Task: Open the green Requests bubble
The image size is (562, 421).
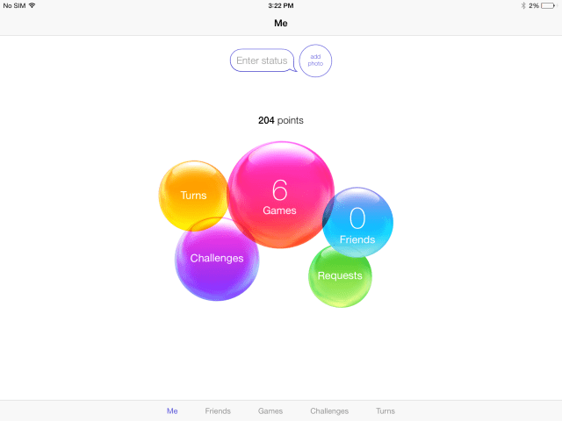Action: point(340,276)
